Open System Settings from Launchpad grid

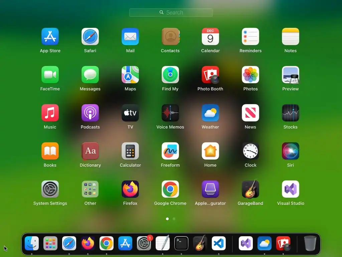[50, 189]
